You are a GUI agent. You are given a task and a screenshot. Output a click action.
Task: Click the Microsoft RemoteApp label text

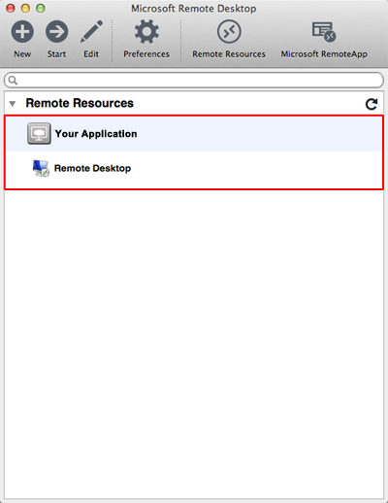(x=324, y=54)
